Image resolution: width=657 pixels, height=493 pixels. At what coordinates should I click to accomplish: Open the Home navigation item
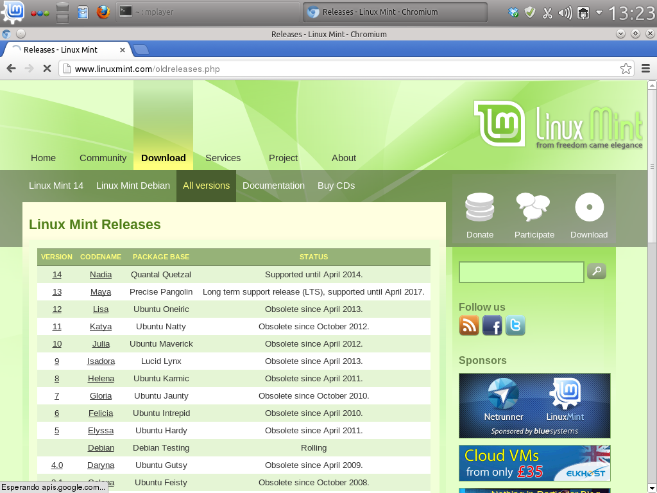[43, 158]
